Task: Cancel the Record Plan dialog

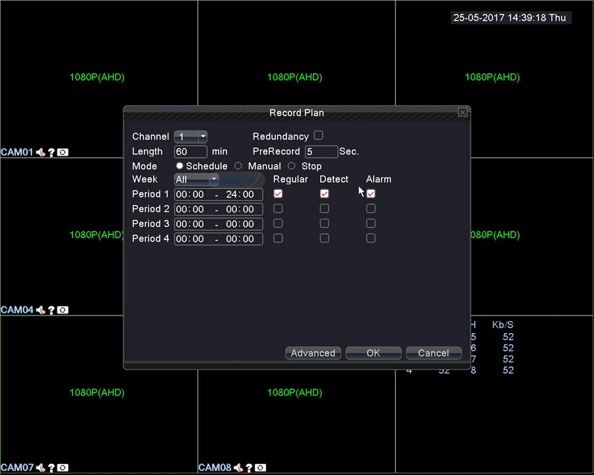Action: tap(434, 353)
